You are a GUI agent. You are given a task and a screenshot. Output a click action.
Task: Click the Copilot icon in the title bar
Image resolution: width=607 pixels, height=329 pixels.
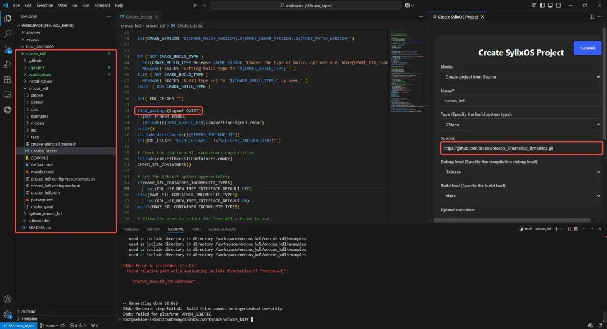coord(409,6)
